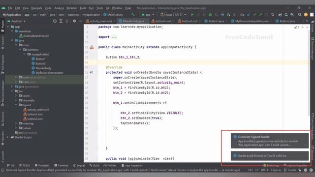Click UTF-8 encoding in status bar

click(x=265, y=170)
